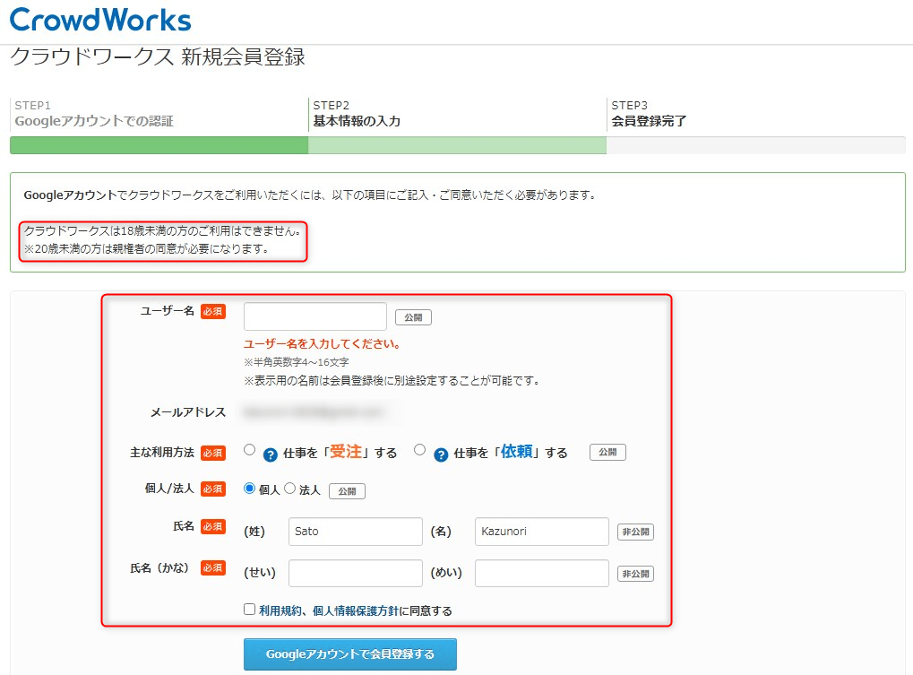This screenshot has width=913, height=675.
Task: Click the 姓 field containing Sato
Action: tap(355, 532)
